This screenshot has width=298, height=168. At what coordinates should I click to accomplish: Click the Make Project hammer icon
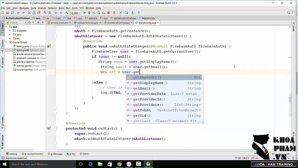[67, 13]
